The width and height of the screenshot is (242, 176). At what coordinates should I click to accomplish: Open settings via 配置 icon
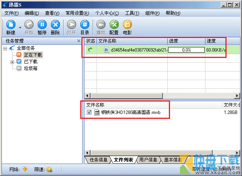[114, 24]
